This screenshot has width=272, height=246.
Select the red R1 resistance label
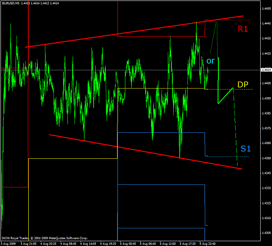tap(243, 29)
